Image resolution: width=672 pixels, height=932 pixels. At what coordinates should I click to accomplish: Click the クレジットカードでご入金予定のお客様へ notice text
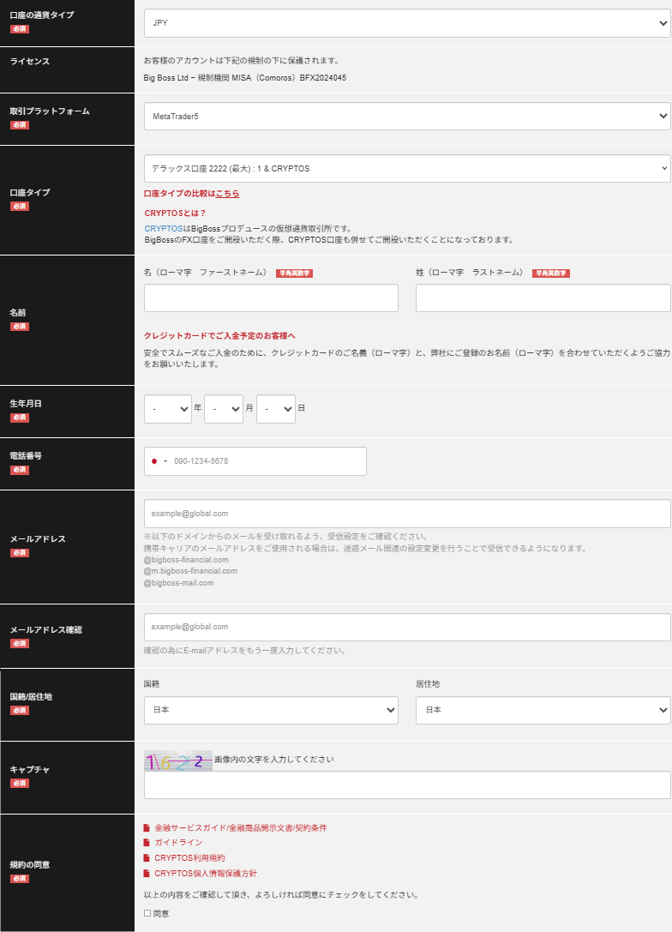tap(219, 336)
